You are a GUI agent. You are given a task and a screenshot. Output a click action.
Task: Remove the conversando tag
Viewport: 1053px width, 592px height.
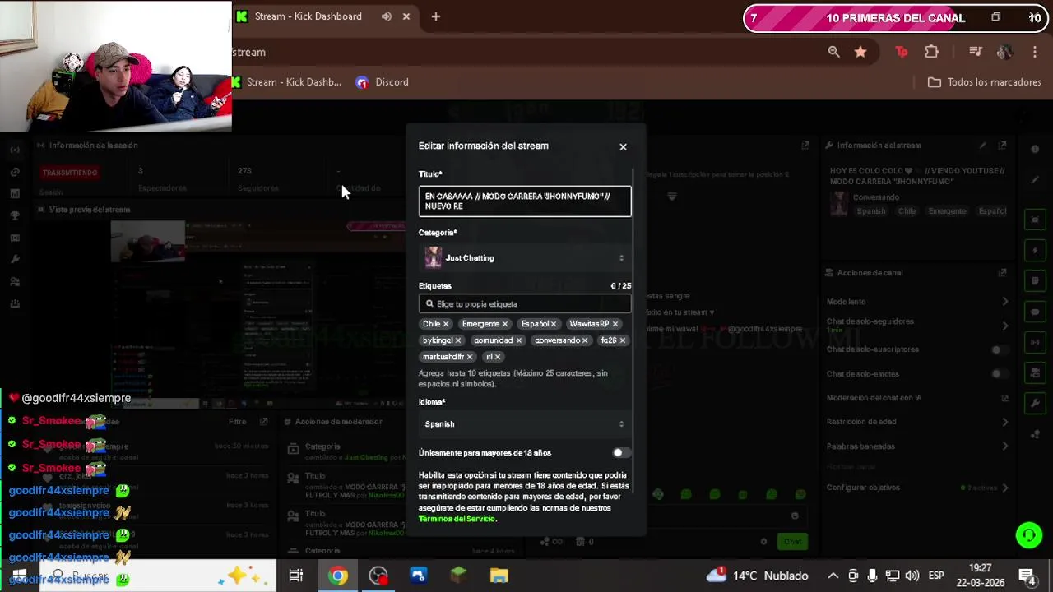585,340
